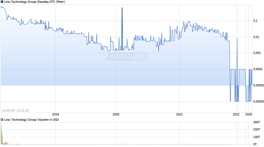Click the 100T volume axis label
264x147 pixels.
(257, 137)
